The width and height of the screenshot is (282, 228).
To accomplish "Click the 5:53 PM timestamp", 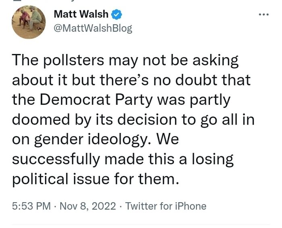I will pos(31,207).
